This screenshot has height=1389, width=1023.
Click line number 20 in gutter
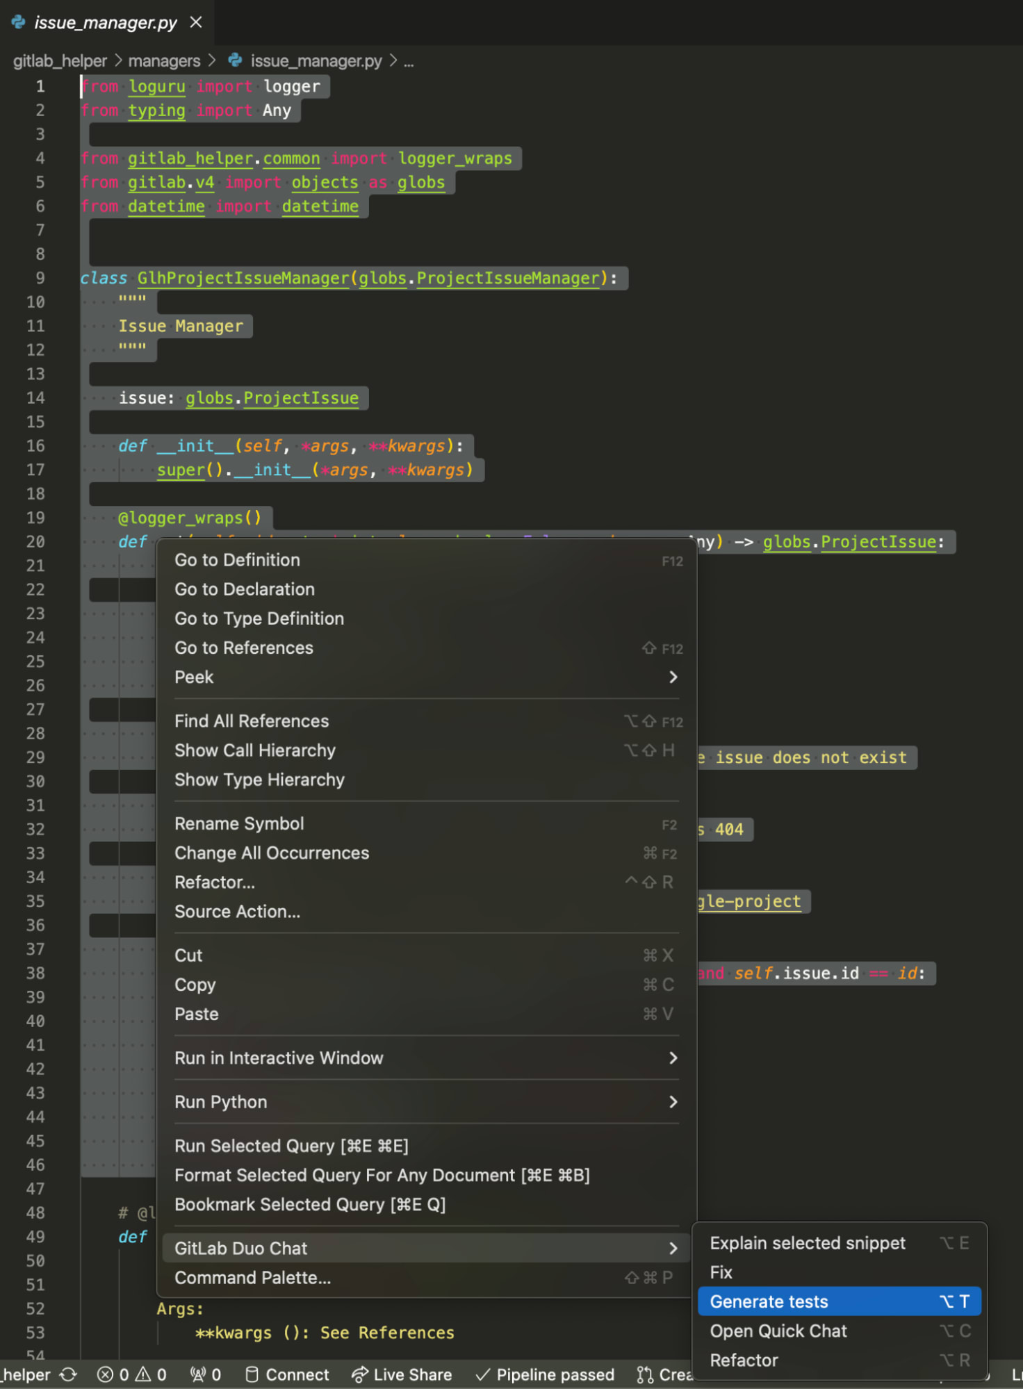35,542
